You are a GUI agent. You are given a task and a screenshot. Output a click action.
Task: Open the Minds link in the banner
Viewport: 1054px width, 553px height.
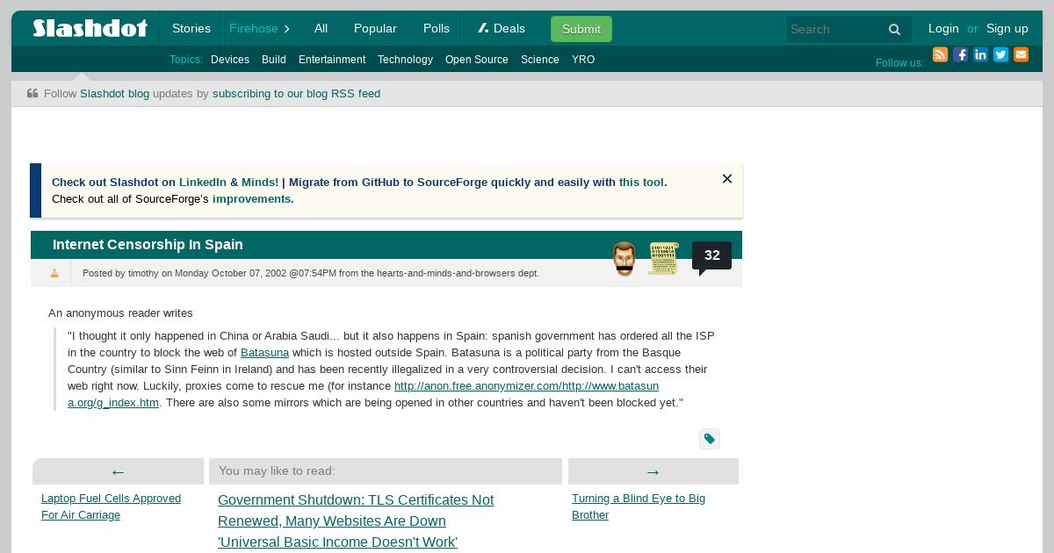coord(259,183)
